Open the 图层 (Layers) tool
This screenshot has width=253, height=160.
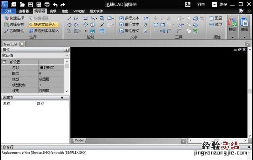coord(215,18)
